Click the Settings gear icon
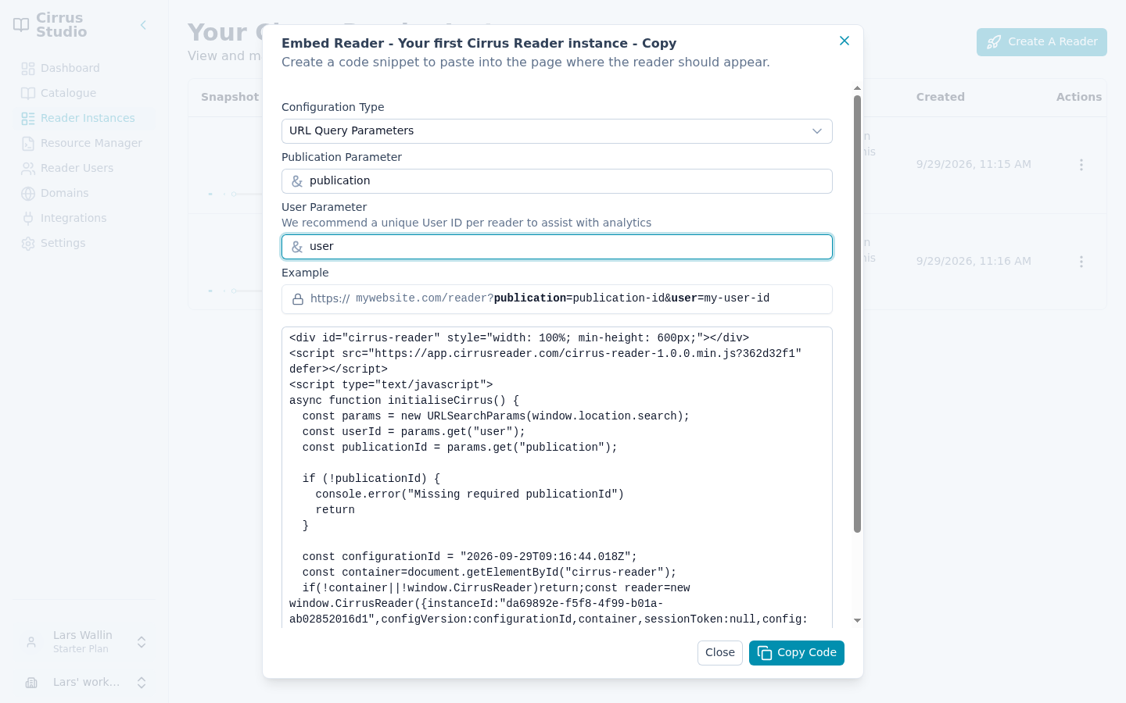Image resolution: width=1126 pixels, height=703 pixels. (x=28, y=244)
